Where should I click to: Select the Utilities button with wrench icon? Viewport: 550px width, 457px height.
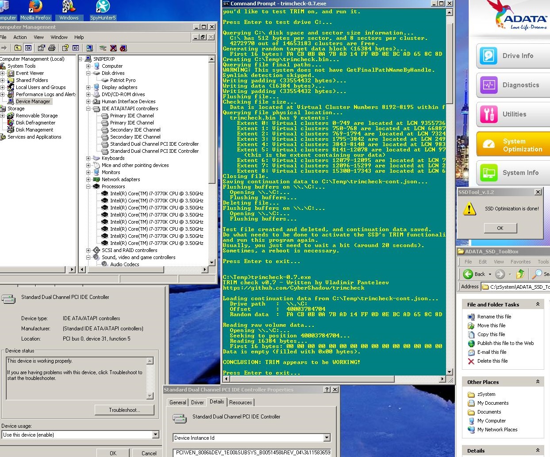click(513, 114)
